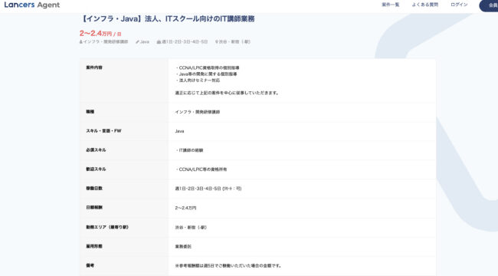Click the calendar icon beside 週1日 tag
Screen dimensions: 498x276
click(x=159, y=41)
